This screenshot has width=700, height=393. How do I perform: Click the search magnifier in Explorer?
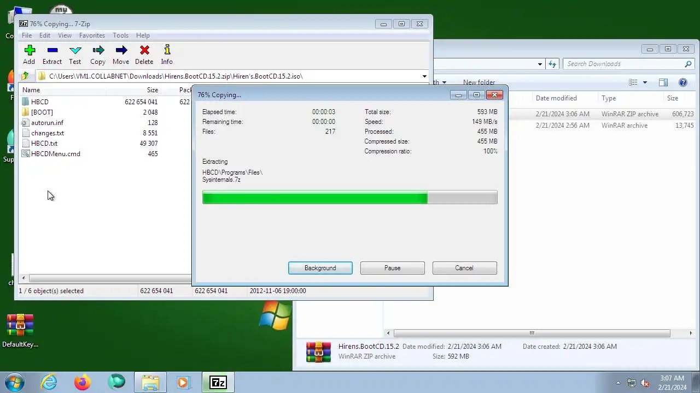(688, 64)
